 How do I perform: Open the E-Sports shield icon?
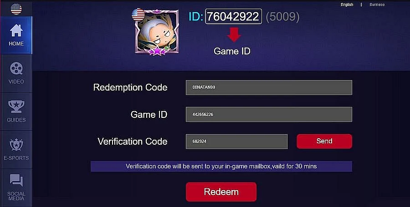16,145
